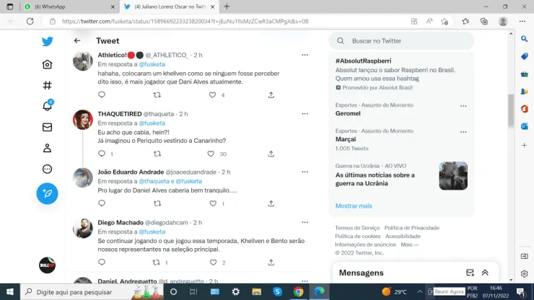
Task: Open more options on the Athletico reply
Action: pos(305,55)
